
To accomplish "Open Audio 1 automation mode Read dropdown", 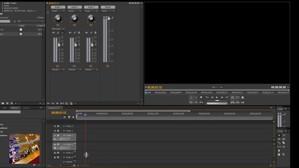I will pos(58,11).
